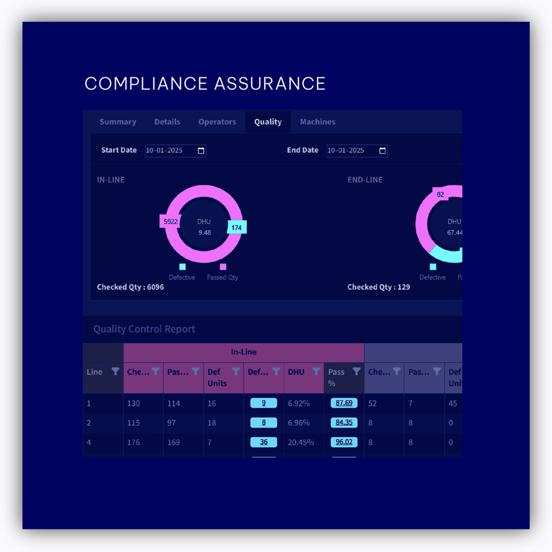Click the pink Passed Qty color swatch
Viewport: 552px width, 552px height.
223,267
